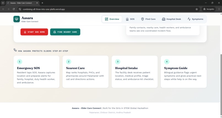Click the footer text 'Aasara - Elder Care Connect'

coord(86,108)
